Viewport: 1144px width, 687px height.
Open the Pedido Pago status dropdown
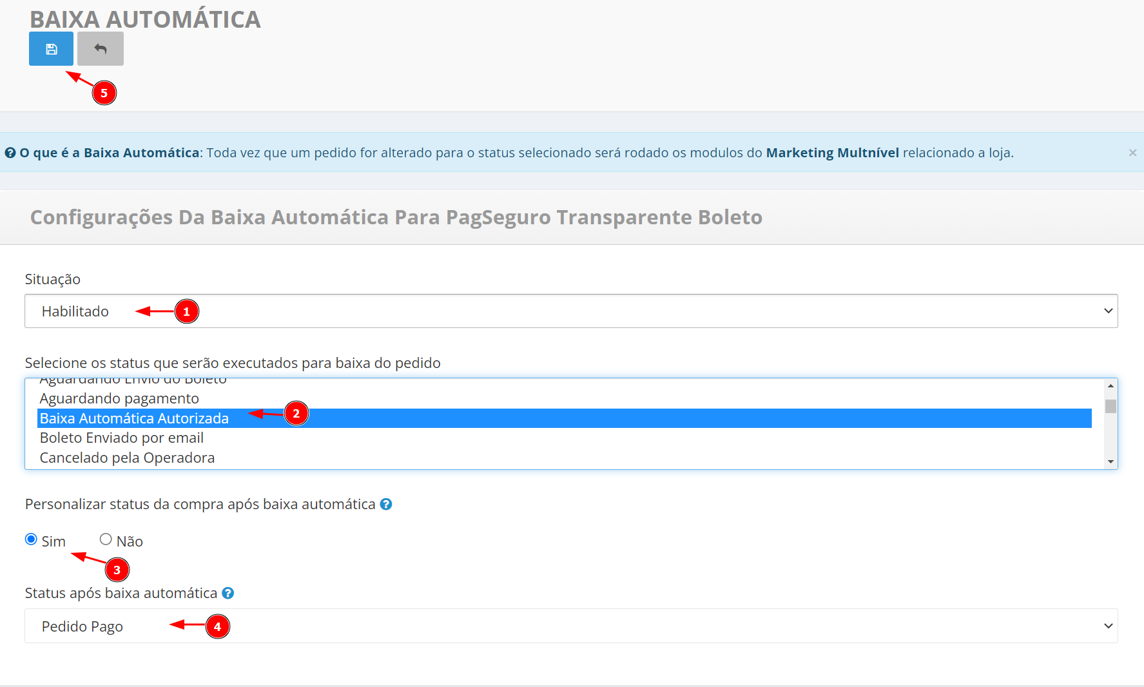(570, 626)
